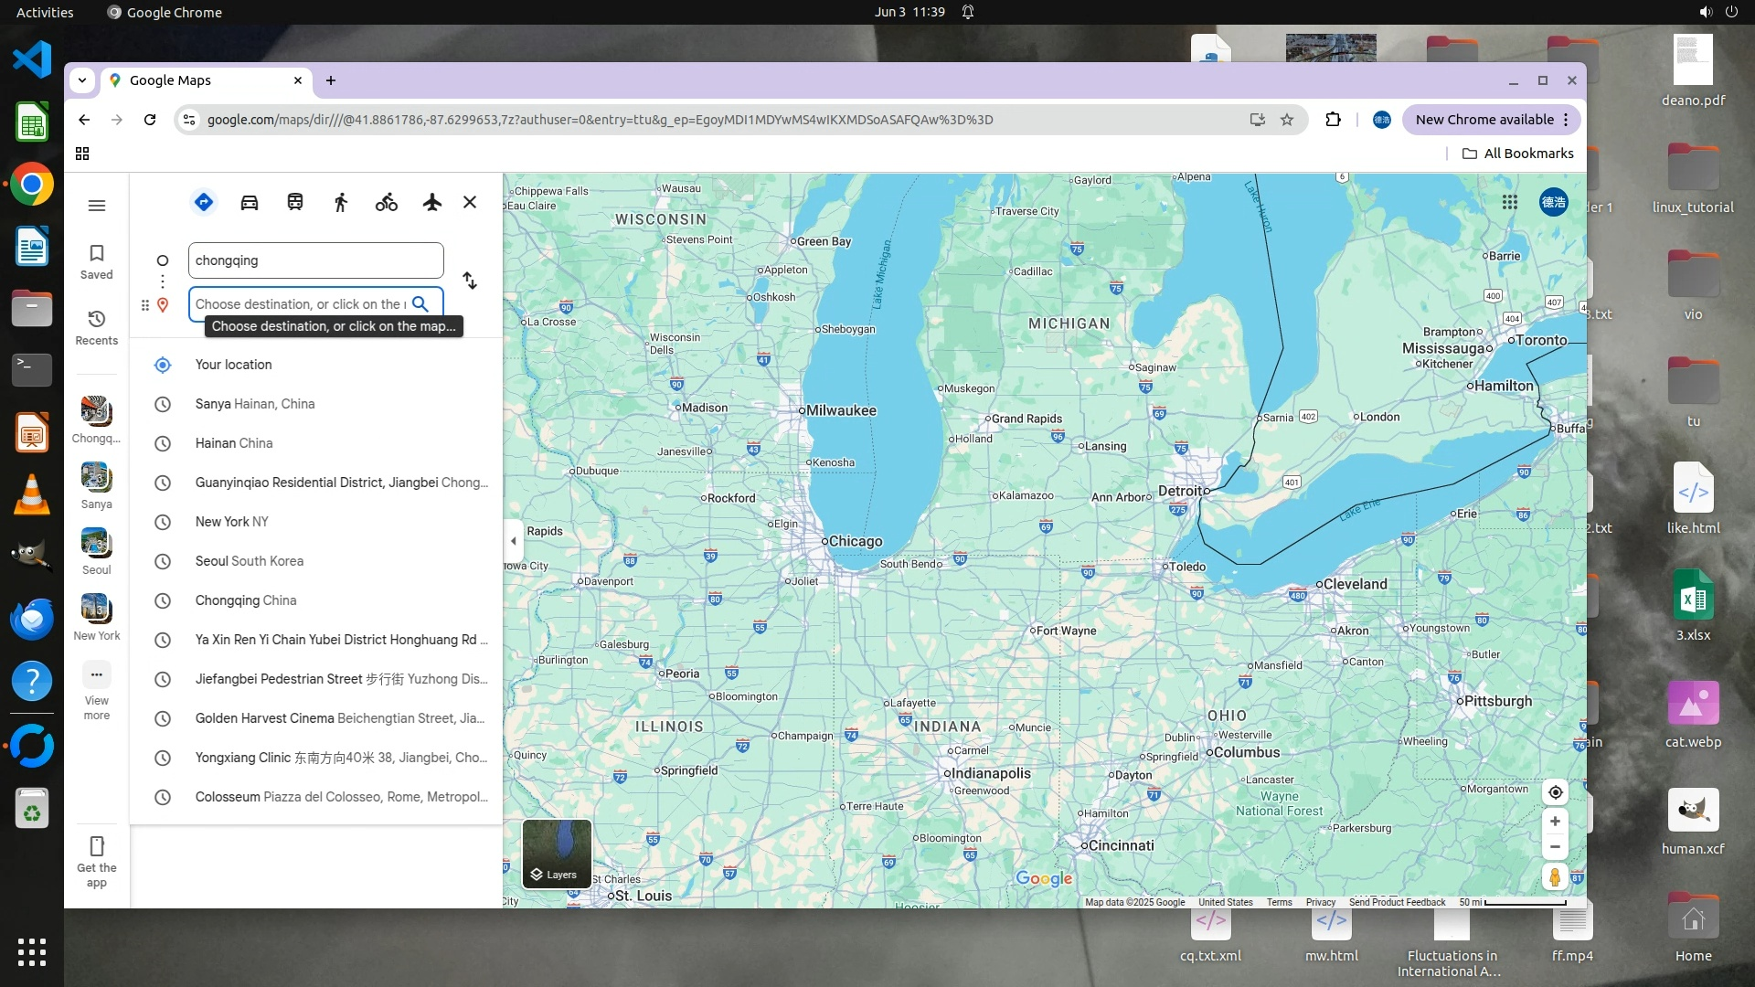Pick Seoul South Korea from suggestions
1755x987 pixels.
(x=250, y=561)
